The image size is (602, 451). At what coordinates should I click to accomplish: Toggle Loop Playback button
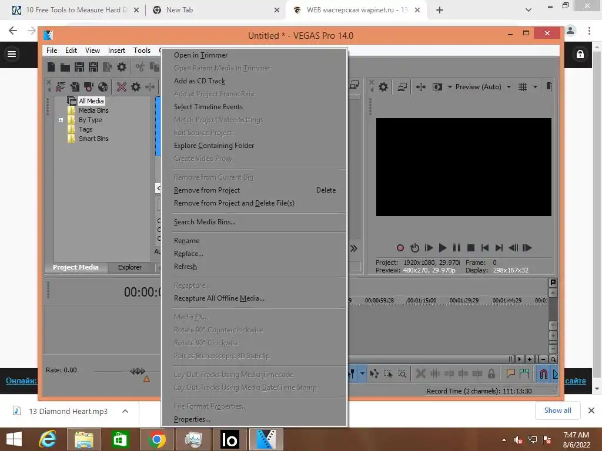coord(414,248)
